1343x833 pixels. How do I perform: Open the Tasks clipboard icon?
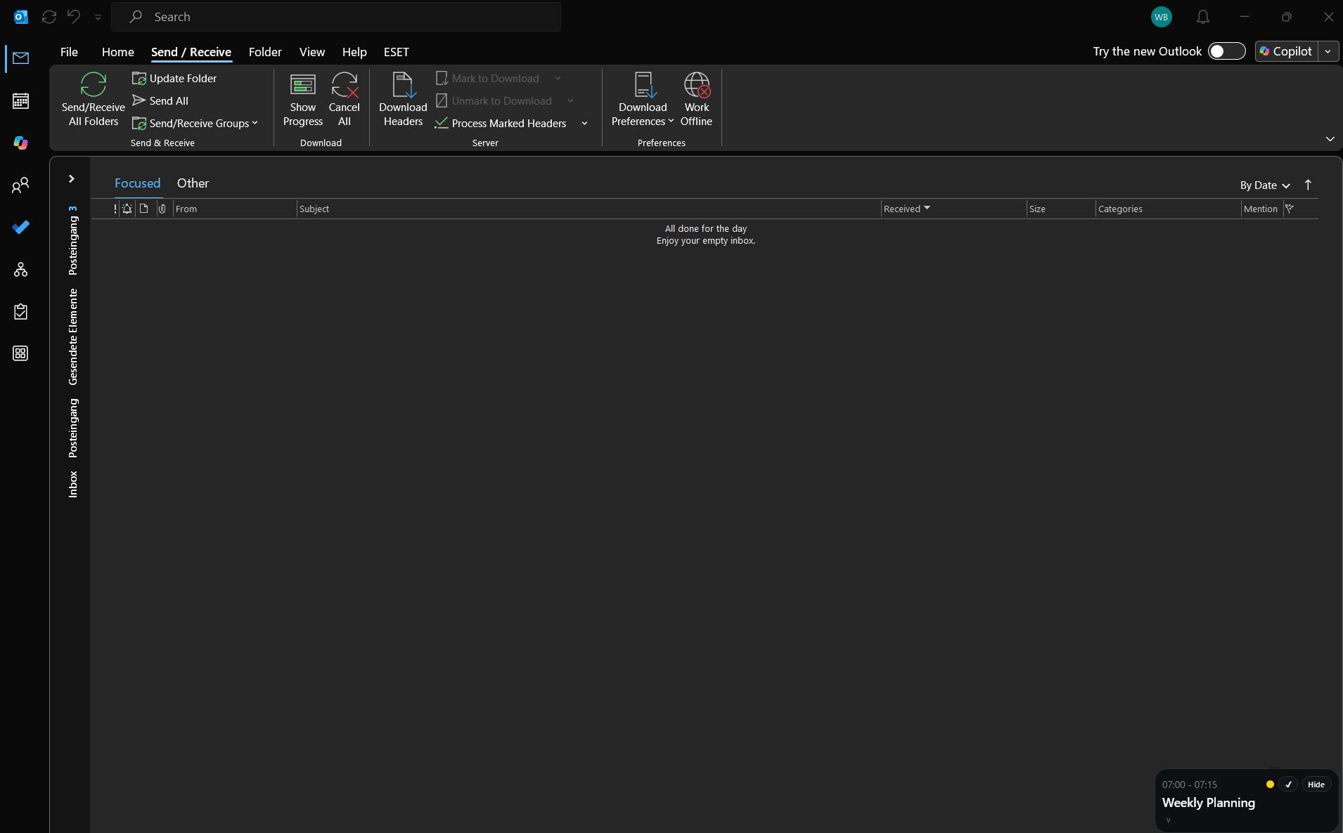point(20,311)
